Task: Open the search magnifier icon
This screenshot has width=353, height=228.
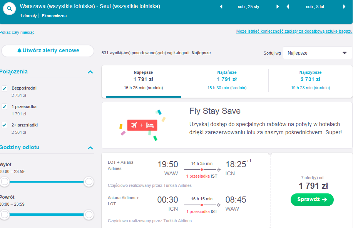Action: pyautogui.click(x=9, y=9)
